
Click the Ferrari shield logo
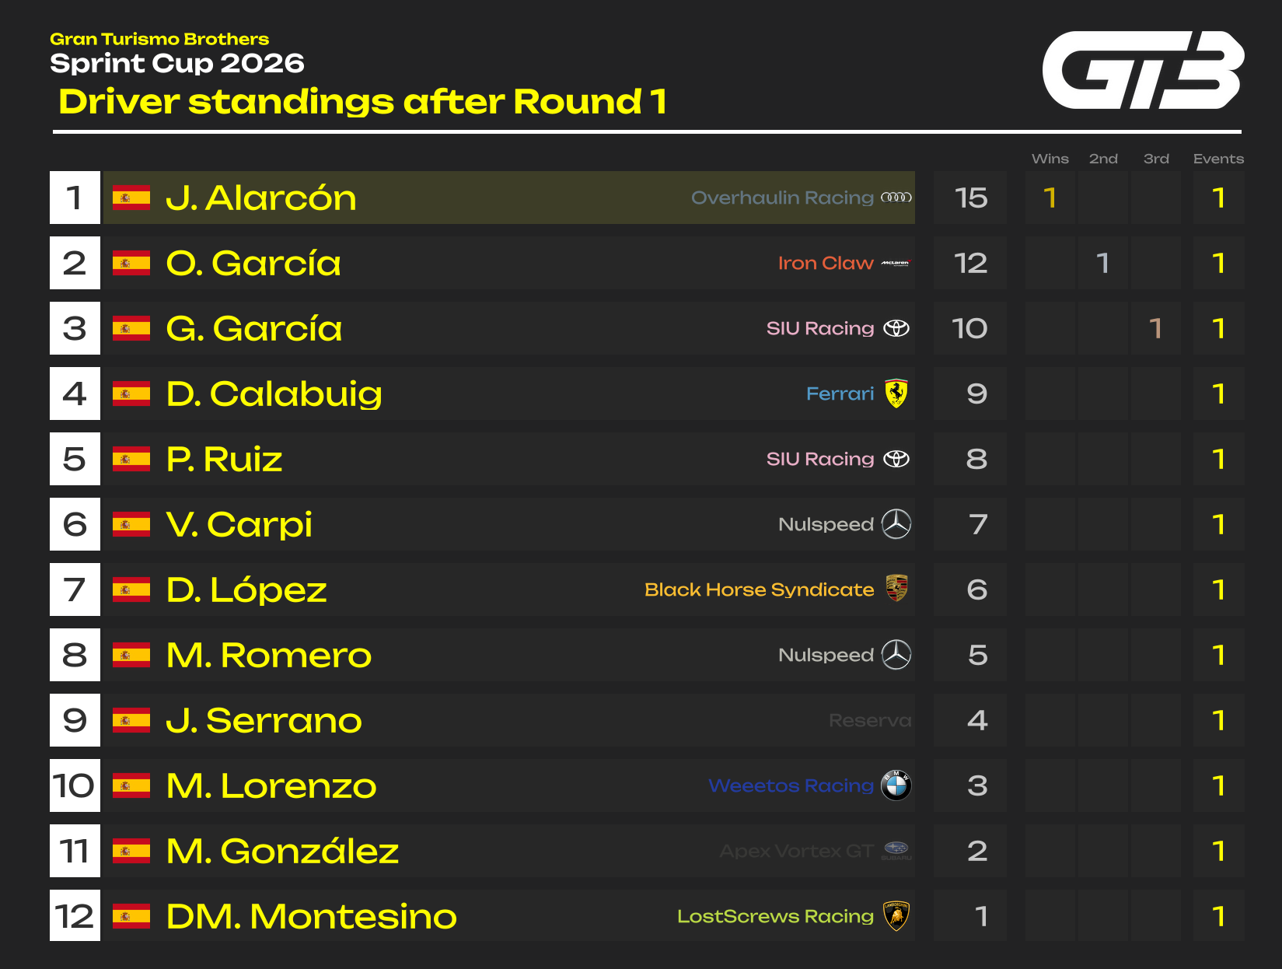pyautogui.click(x=896, y=394)
